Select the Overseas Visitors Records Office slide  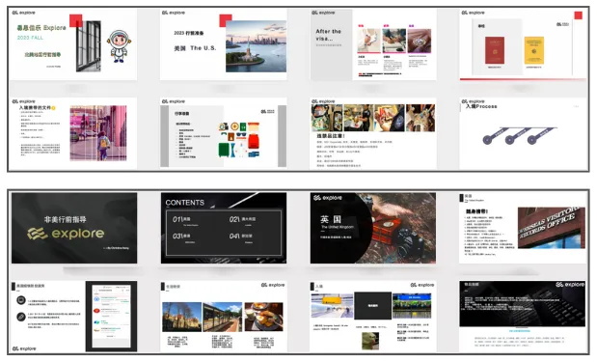coord(523,228)
